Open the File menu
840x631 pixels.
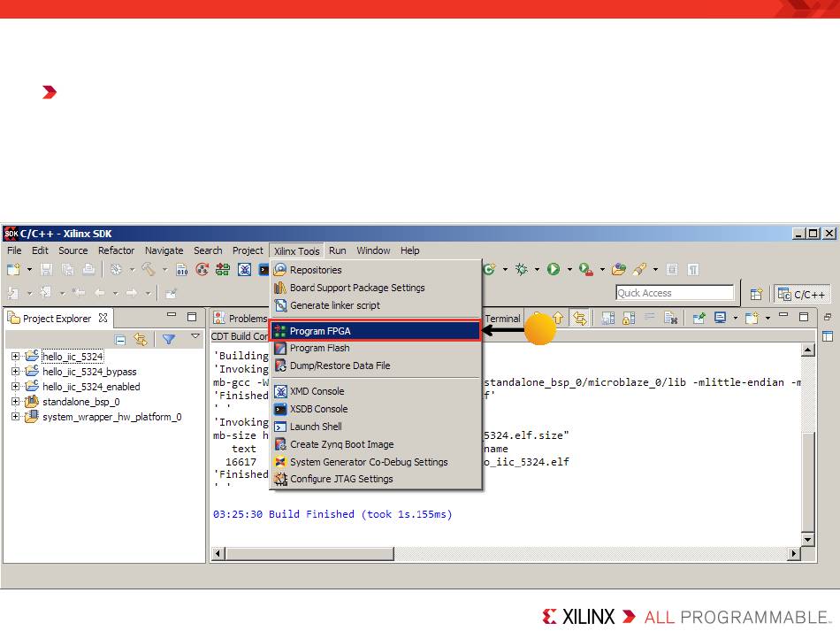pyautogui.click(x=14, y=250)
